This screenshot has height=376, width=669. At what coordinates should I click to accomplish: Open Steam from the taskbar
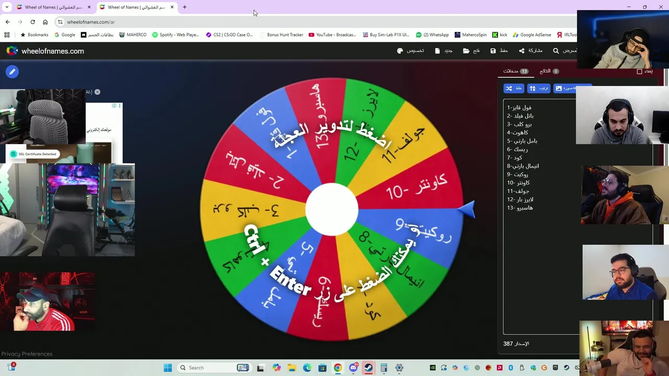368,368
